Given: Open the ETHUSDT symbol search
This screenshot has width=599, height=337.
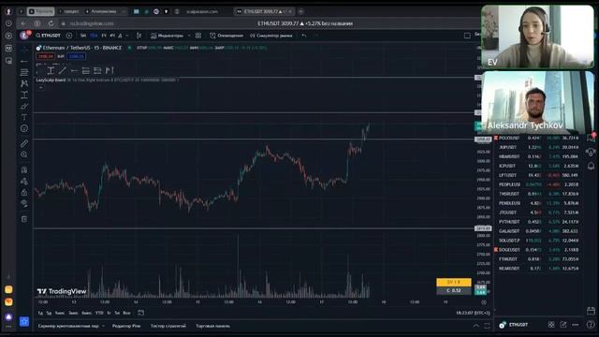Looking at the screenshot, I should (x=49, y=36).
